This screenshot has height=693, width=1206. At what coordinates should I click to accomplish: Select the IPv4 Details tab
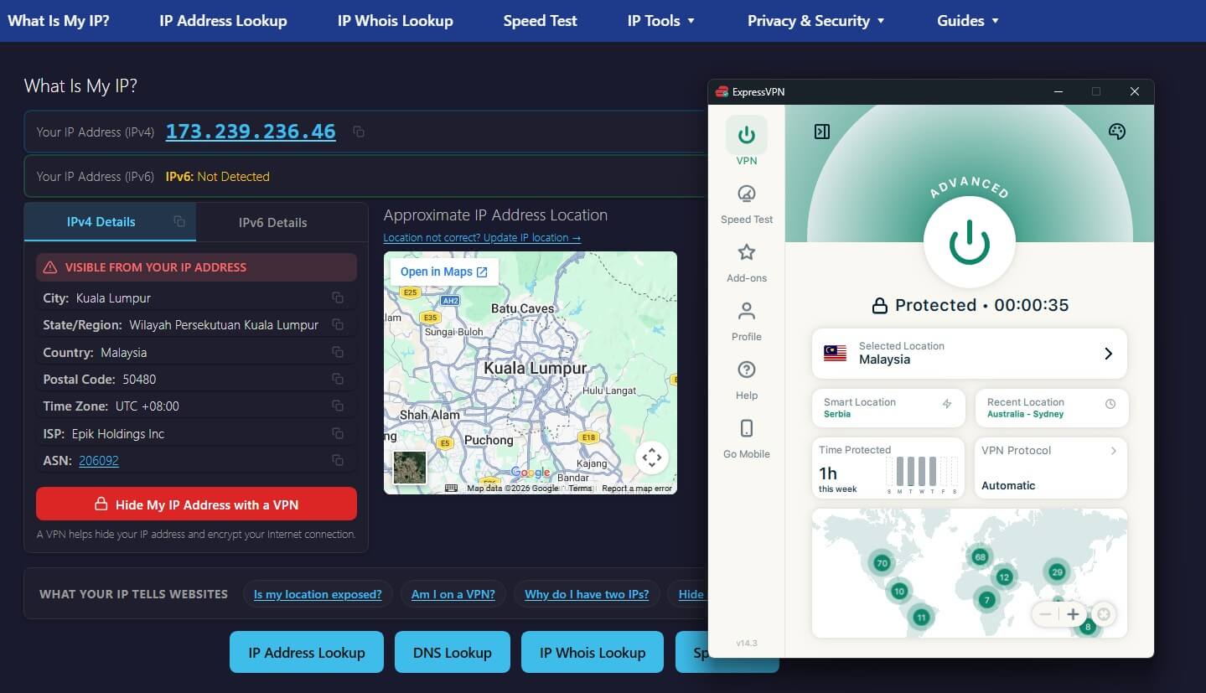click(x=110, y=222)
